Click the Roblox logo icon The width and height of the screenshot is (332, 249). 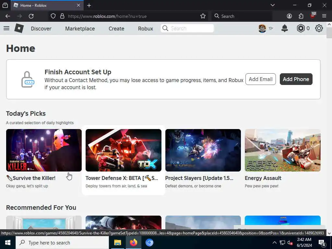[x=19, y=28]
